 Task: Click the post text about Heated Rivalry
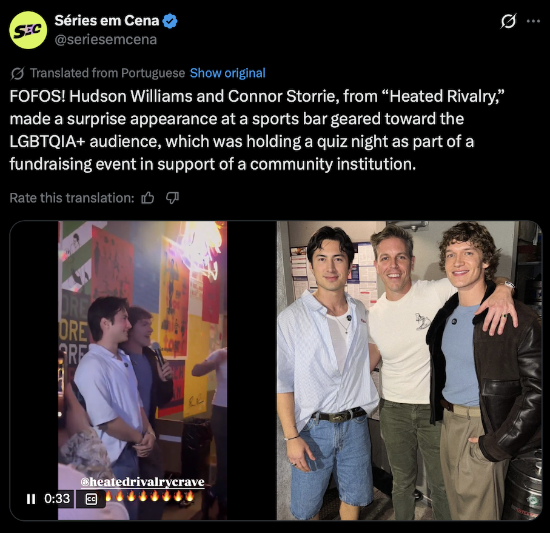[x=257, y=130]
